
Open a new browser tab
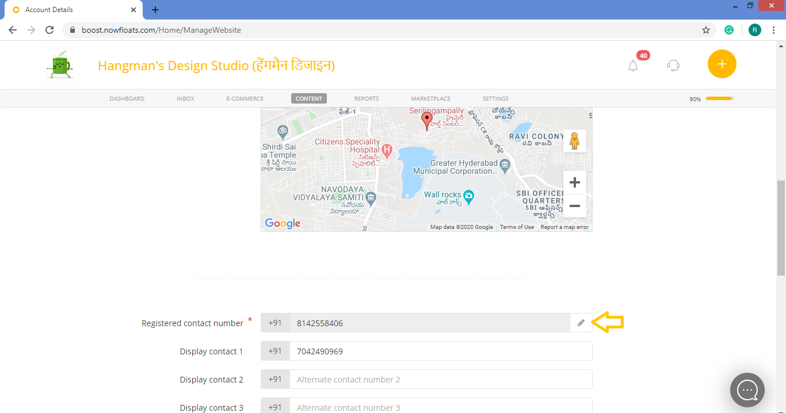(x=155, y=10)
